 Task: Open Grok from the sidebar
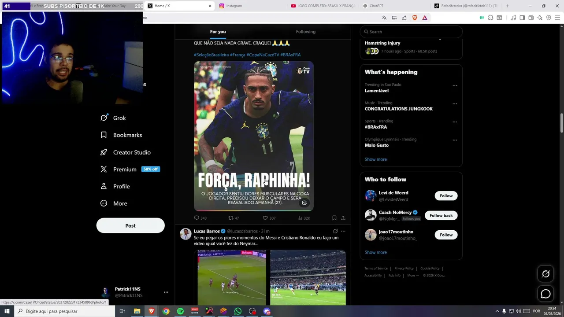click(x=113, y=118)
